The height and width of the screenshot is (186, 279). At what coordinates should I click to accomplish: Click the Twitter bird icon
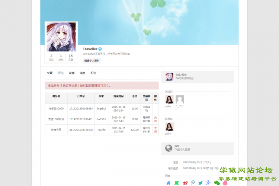pyautogui.click(x=201, y=183)
